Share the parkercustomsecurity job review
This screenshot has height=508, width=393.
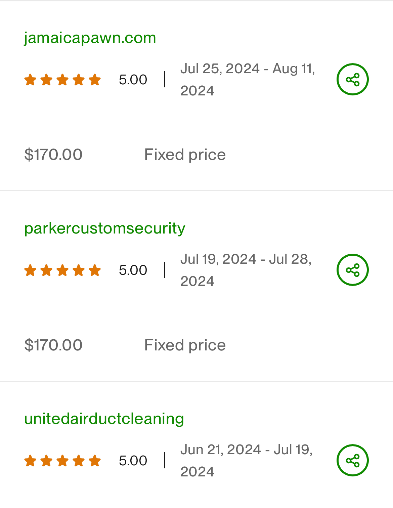pos(353,270)
